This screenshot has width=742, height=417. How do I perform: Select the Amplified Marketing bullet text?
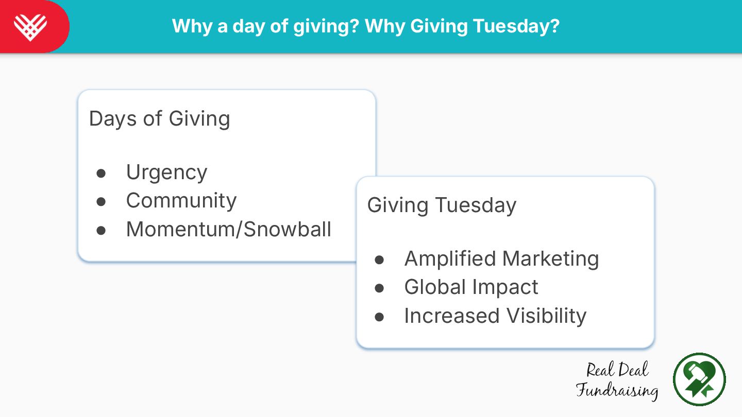[x=501, y=258]
